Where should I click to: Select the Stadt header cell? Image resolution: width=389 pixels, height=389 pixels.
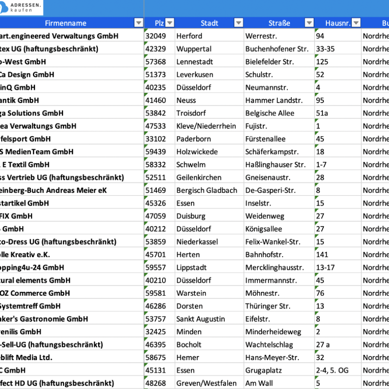209,23
